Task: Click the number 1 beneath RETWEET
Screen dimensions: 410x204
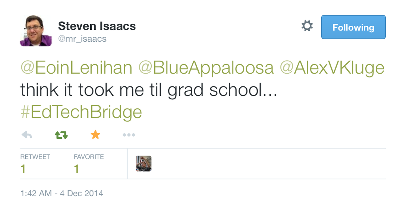Action: [x=23, y=169]
